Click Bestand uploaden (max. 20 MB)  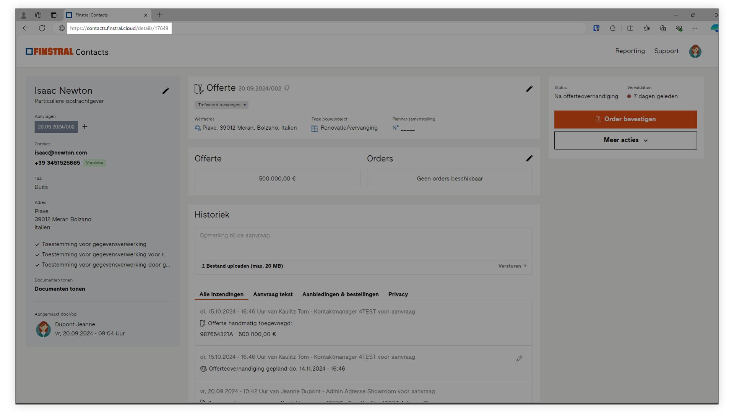click(242, 266)
